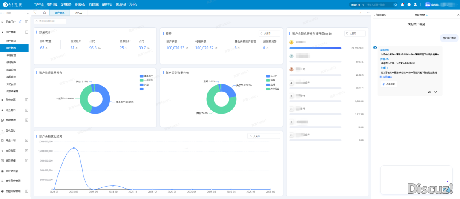Switch to the AI入口 tab
Screen dimensions: 460x199
tap(79, 13)
